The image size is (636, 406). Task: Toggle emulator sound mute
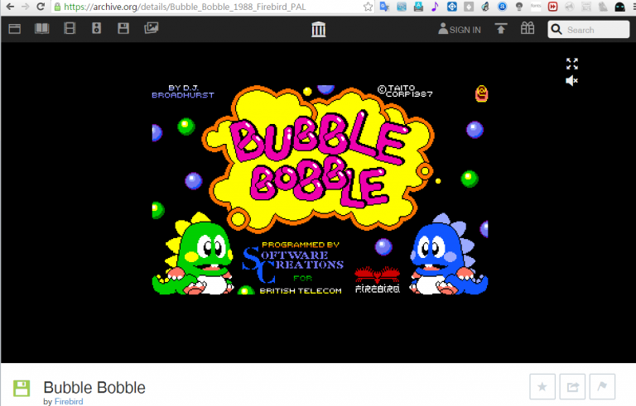click(x=571, y=81)
